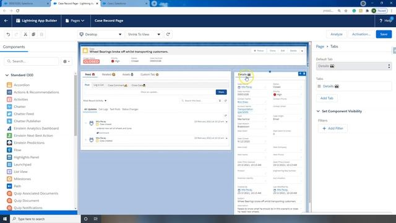Image resolution: width=396 pixels, height=223 pixels.
Task: Open component list gear settings
Action: pos(66,61)
